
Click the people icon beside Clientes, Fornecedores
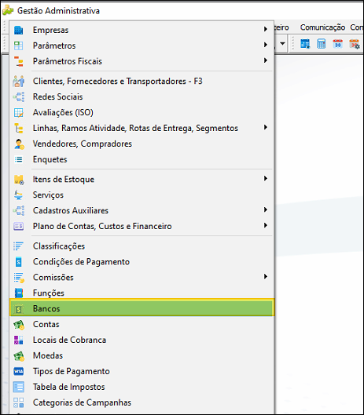pos(18,82)
